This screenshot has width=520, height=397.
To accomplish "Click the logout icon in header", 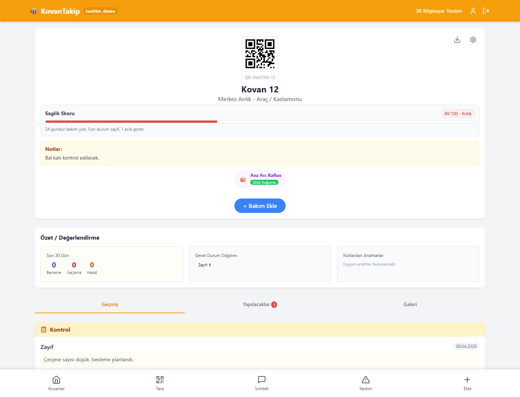I will pos(486,11).
